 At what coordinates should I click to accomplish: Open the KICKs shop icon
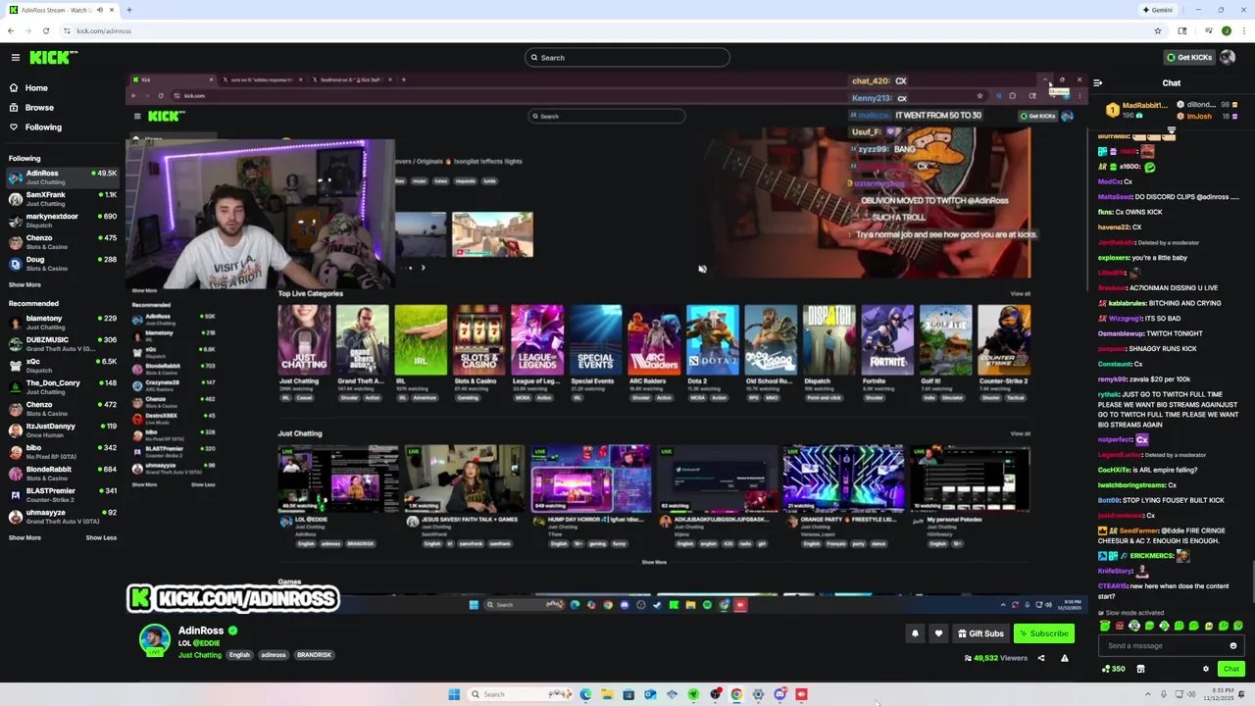[x=1140, y=669]
